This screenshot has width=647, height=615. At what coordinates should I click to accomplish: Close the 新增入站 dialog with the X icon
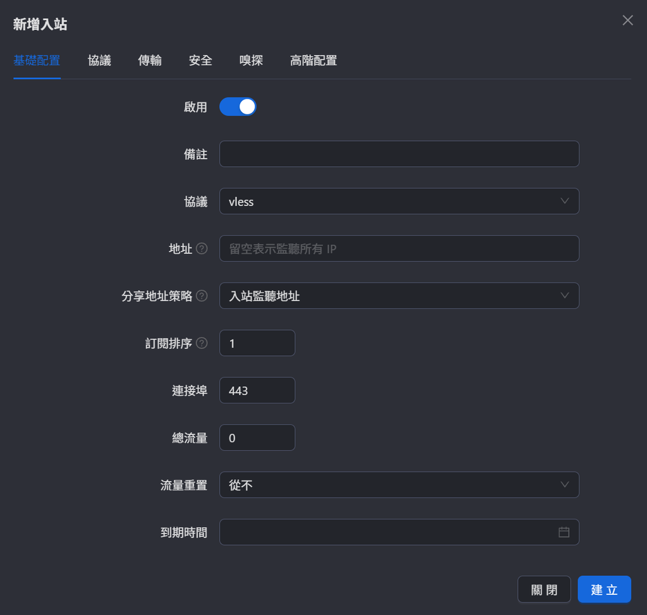[x=627, y=20]
